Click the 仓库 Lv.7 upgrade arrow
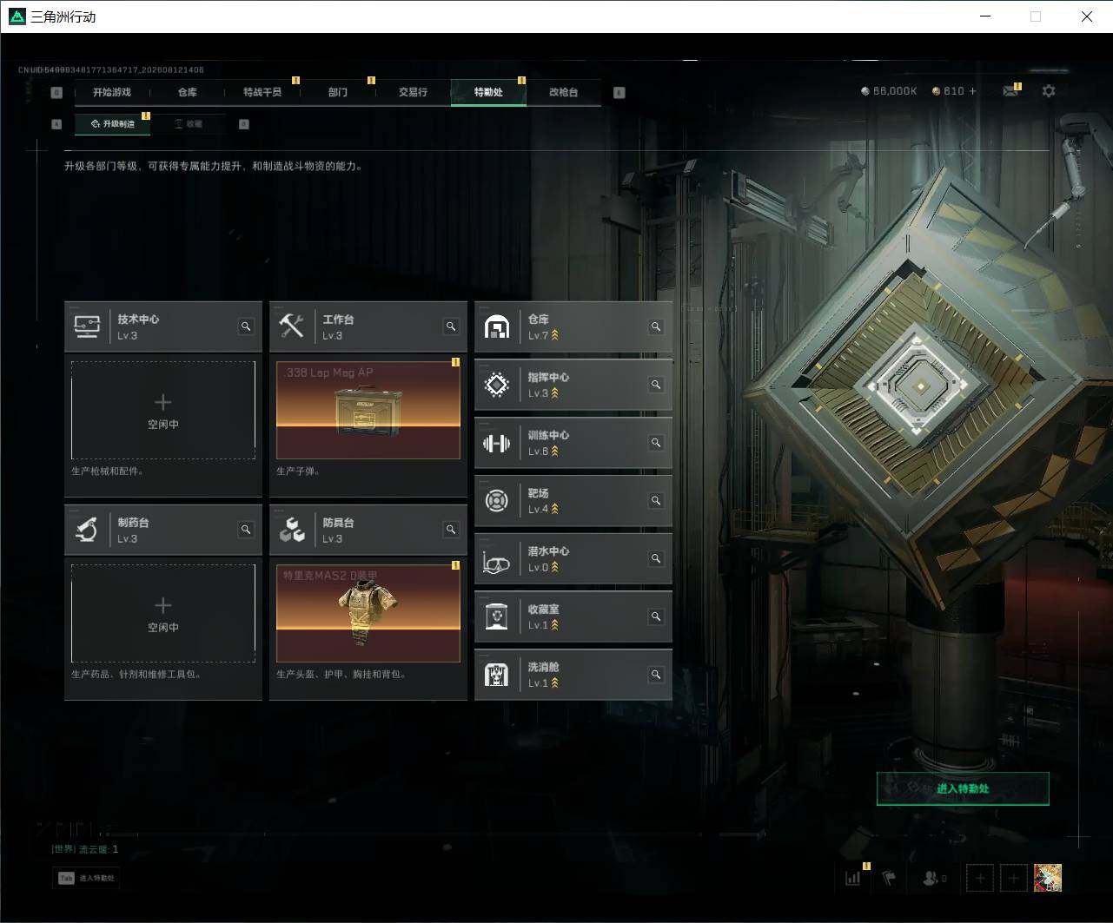The width and height of the screenshot is (1113, 923). pos(555,335)
